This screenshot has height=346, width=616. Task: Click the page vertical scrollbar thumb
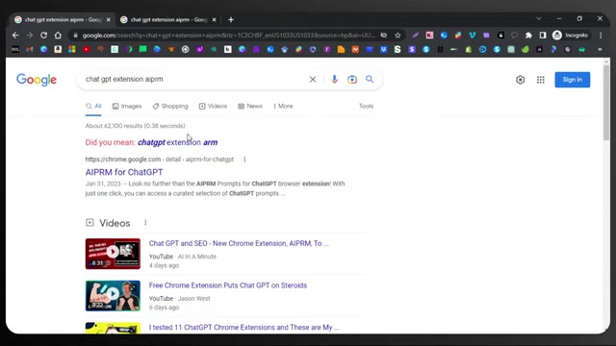(x=606, y=102)
